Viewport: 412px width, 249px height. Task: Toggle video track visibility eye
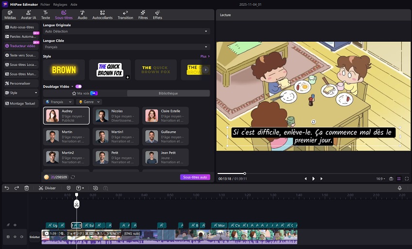pyautogui.click(x=15, y=237)
